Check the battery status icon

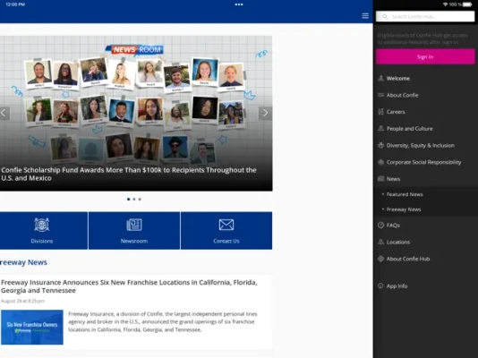coord(467,4)
